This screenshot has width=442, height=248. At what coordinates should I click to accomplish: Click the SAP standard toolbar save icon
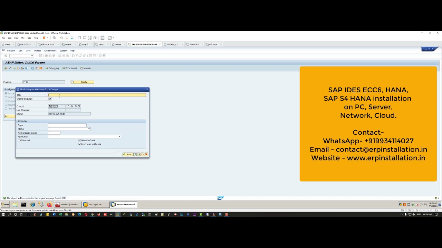click(40, 56)
